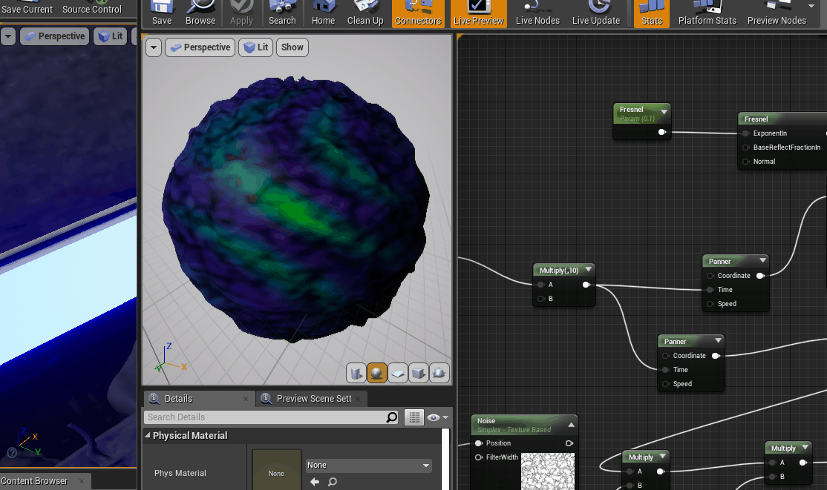This screenshot has width=827, height=490.
Task: Set preview mesh to sphere
Action: point(376,373)
